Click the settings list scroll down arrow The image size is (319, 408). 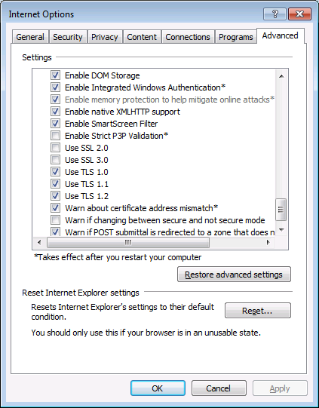[x=281, y=229]
